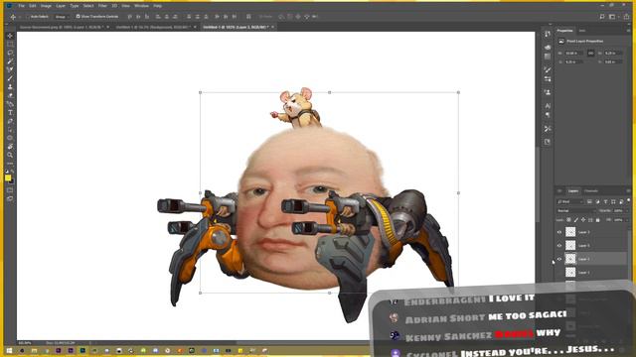This screenshot has width=636, height=357.
Task: Filter layers by pixel layers icon
Action: click(x=589, y=201)
